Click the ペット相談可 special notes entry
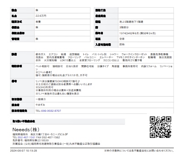This screenshot has height=155, width=184. [42, 66]
